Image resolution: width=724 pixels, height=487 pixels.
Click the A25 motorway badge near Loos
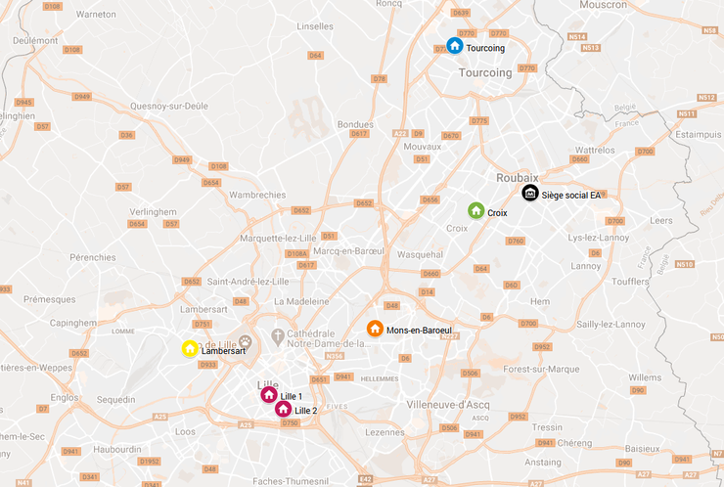tap(160, 417)
